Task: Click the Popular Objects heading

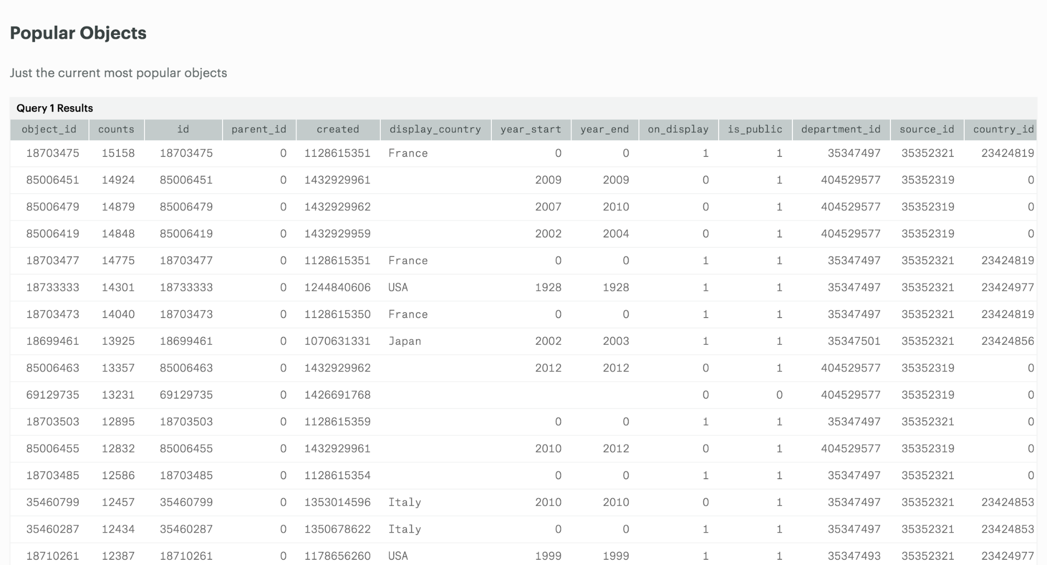Action: (x=78, y=33)
